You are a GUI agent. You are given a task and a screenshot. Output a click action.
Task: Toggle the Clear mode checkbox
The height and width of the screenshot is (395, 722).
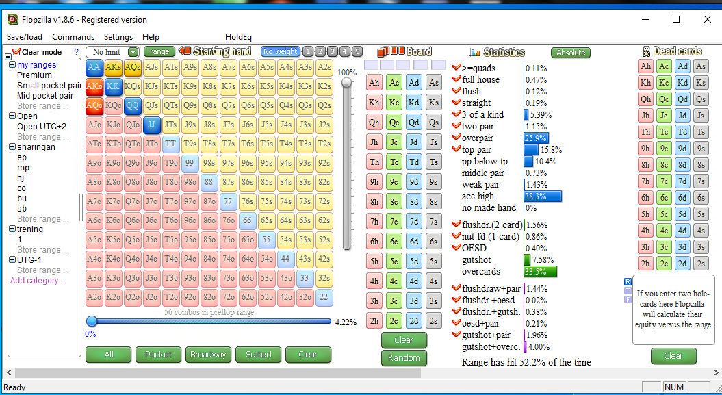pyautogui.click(x=16, y=51)
